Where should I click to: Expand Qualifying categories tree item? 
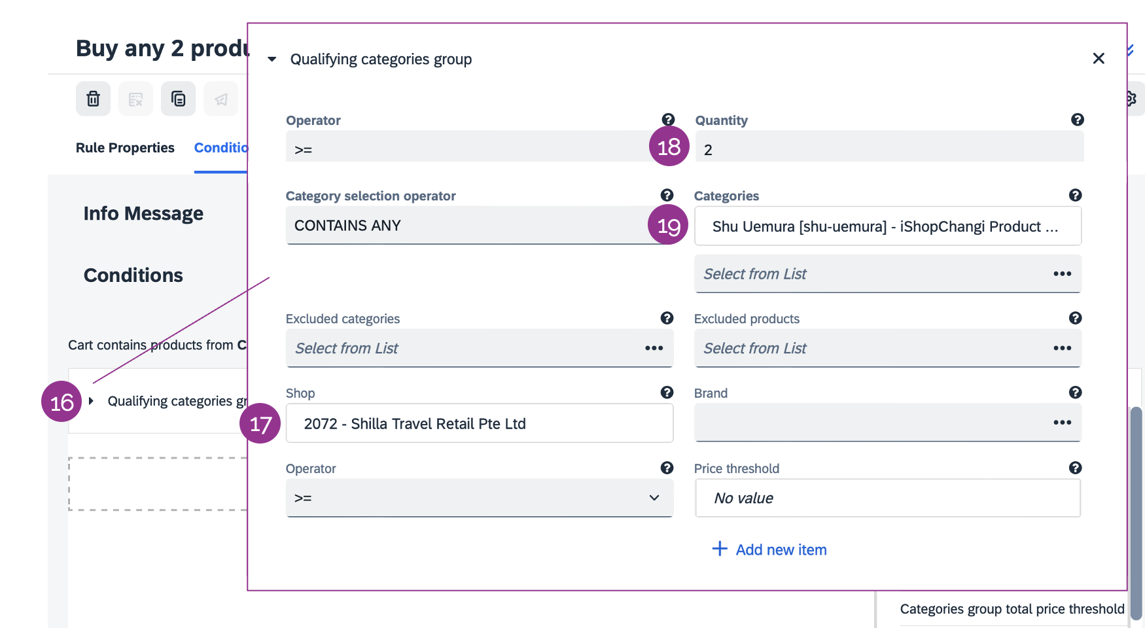[92, 401]
